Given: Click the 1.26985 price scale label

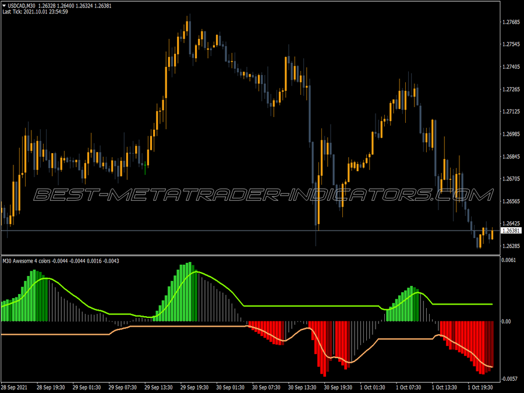Looking at the screenshot, I should tap(511, 134).
